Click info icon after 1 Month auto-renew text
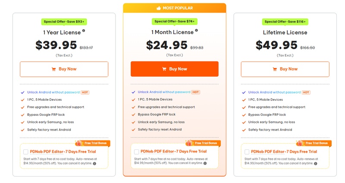Viewport: 345px width, 183px height. (205, 163)
